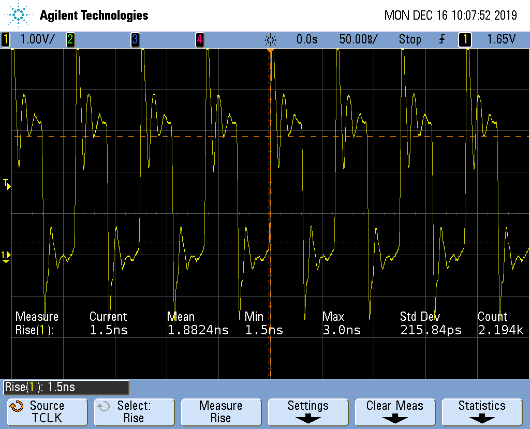Click the channel 1 ground reference marker
The image size is (530, 429).
coord(6,256)
